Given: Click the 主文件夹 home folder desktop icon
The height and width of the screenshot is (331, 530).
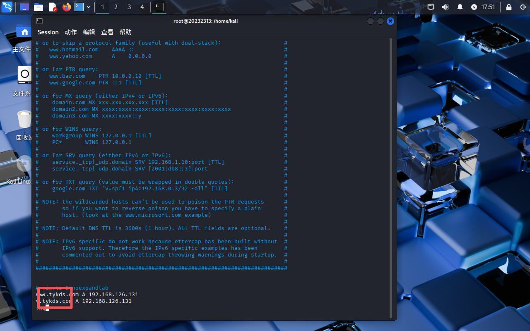Looking at the screenshot, I should pyautogui.click(x=24, y=38).
